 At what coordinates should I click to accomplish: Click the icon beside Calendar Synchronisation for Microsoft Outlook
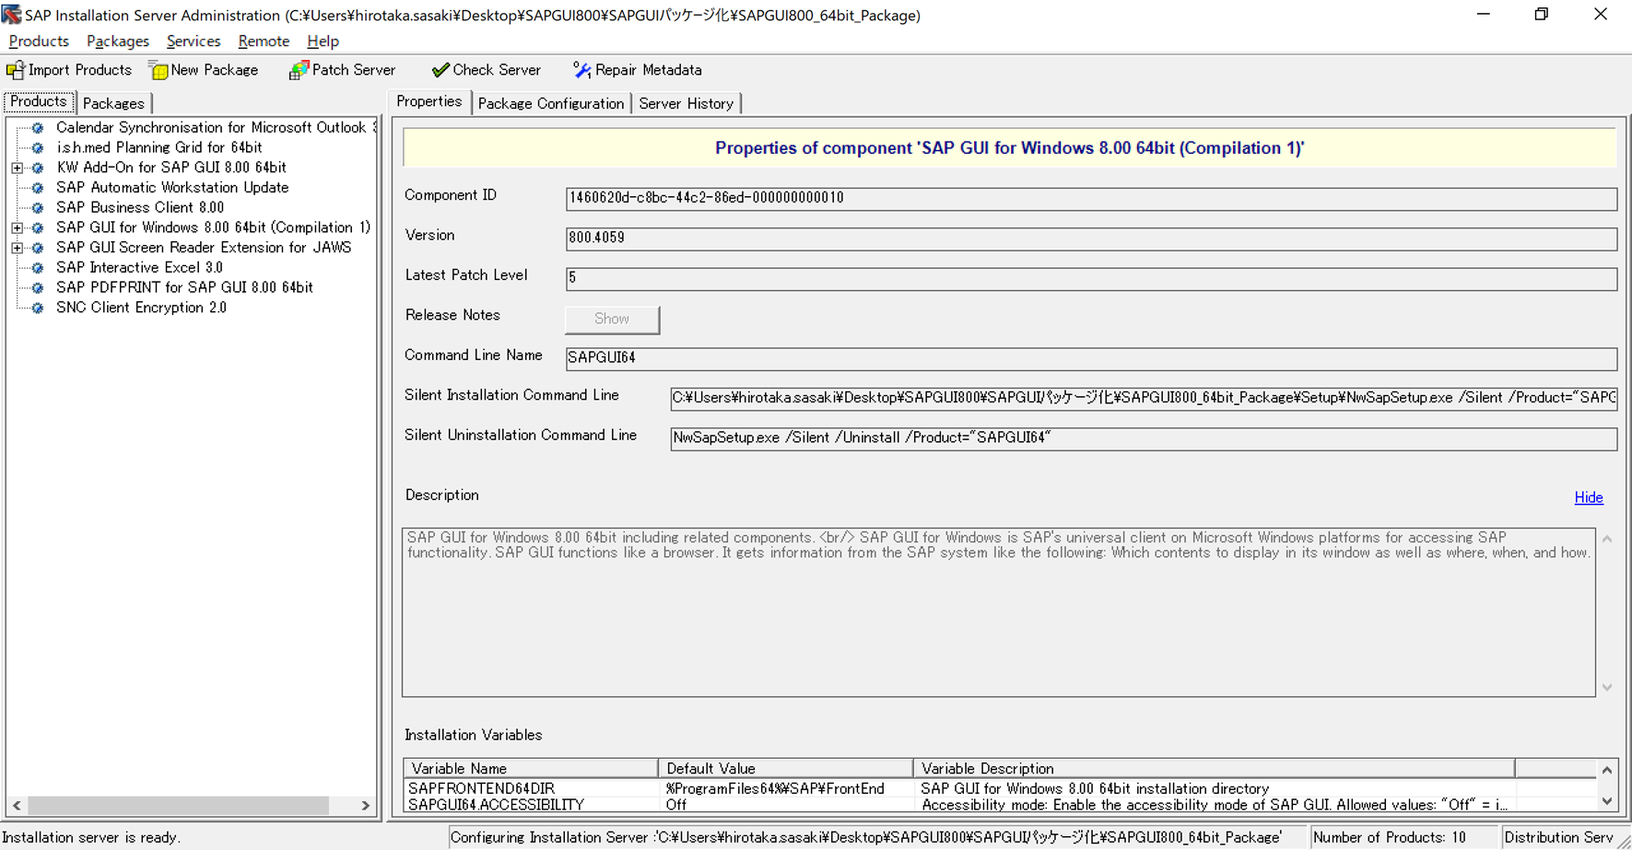click(x=38, y=128)
